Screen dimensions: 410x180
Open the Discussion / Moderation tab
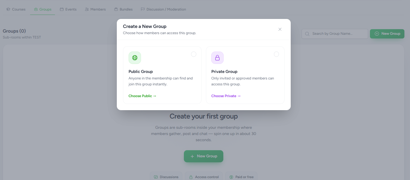163,9
